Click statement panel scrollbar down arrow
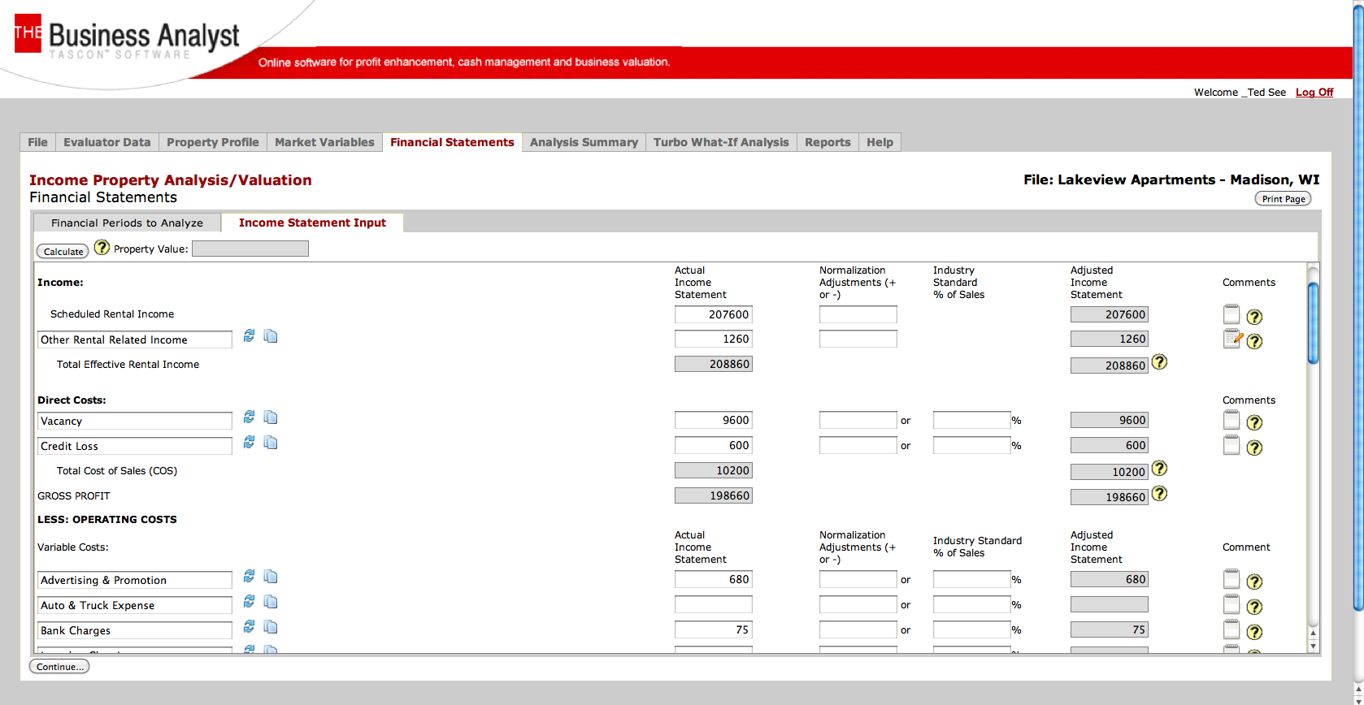Image resolution: width=1364 pixels, height=705 pixels. pos(1313,647)
